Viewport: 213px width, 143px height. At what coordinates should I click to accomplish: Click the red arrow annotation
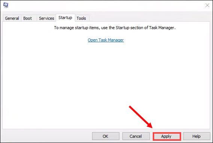pos(141,117)
